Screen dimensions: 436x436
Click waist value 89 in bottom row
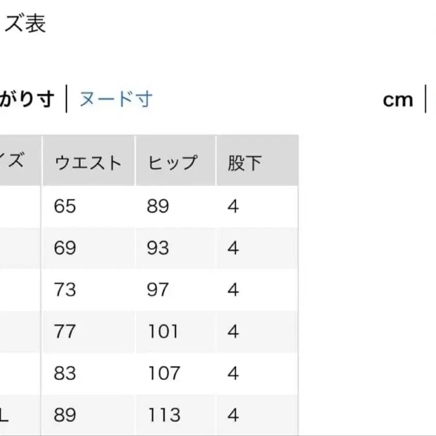65,415
